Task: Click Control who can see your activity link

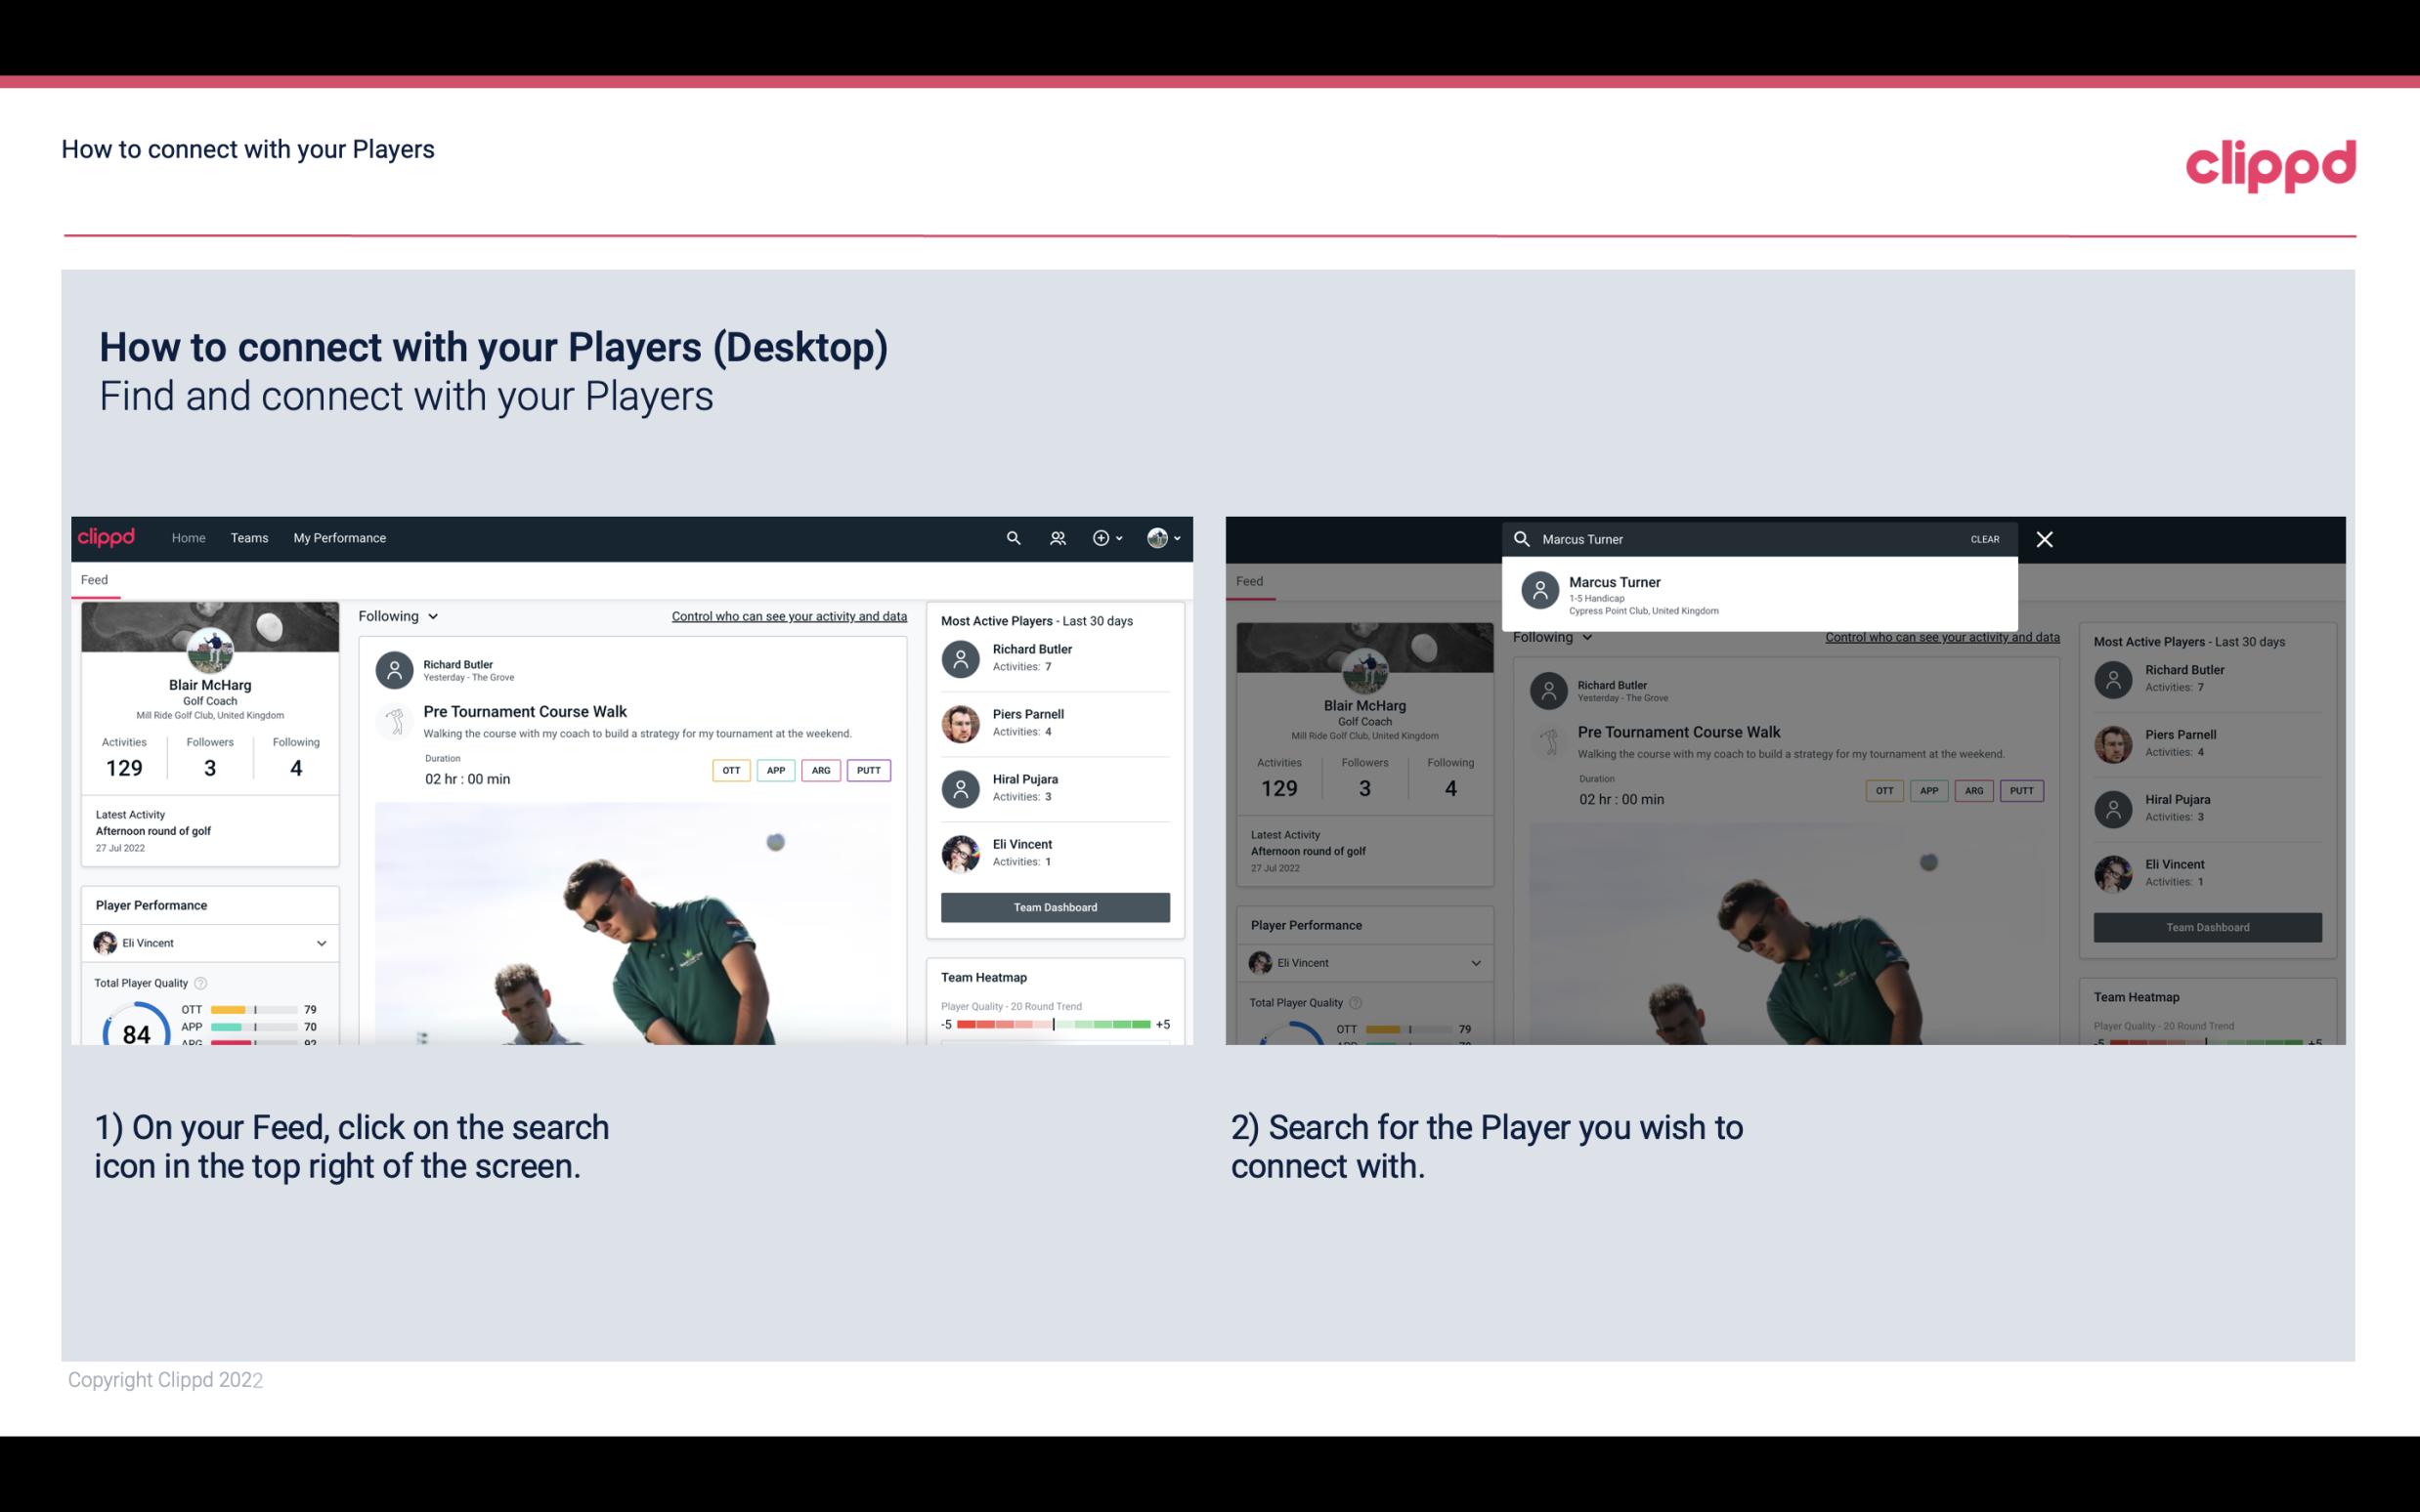Action: (x=788, y=616)
